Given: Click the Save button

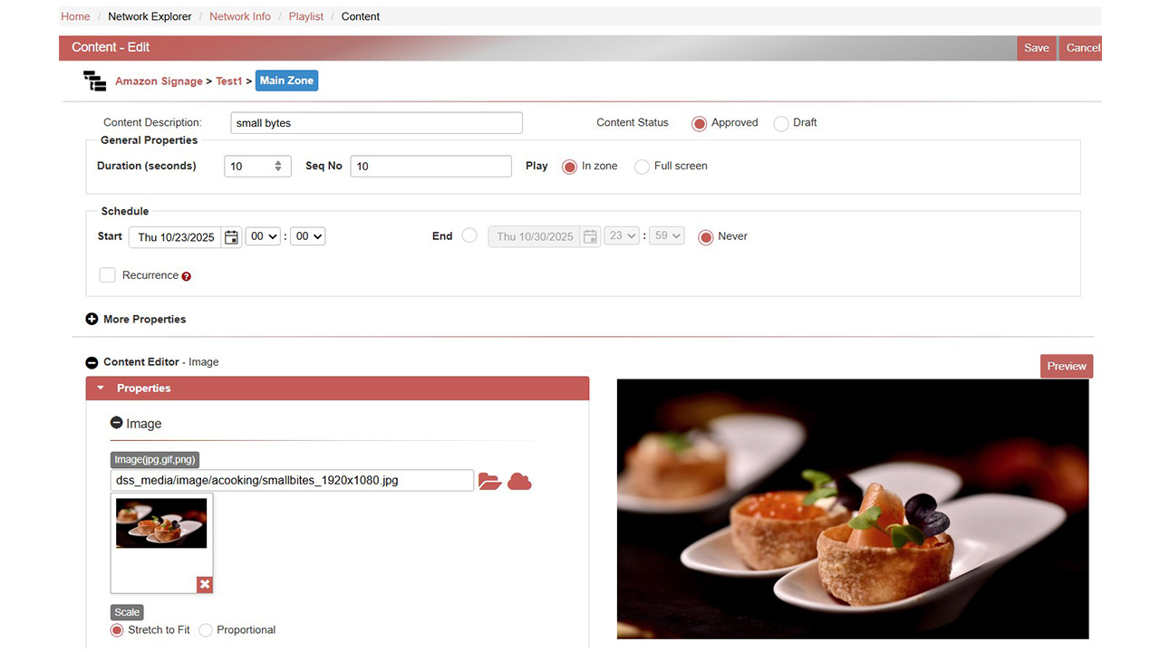Looking at the screenshot, I should tap(1036, 48).
